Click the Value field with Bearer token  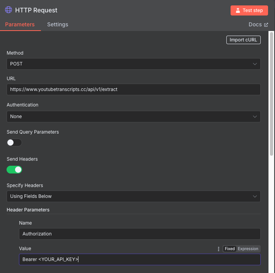139,259
